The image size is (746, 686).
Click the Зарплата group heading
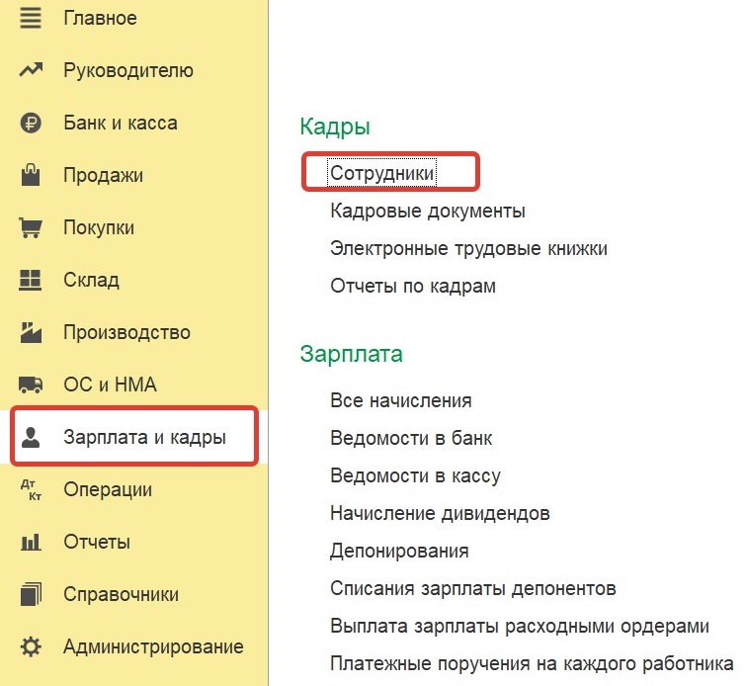(351, 354)
